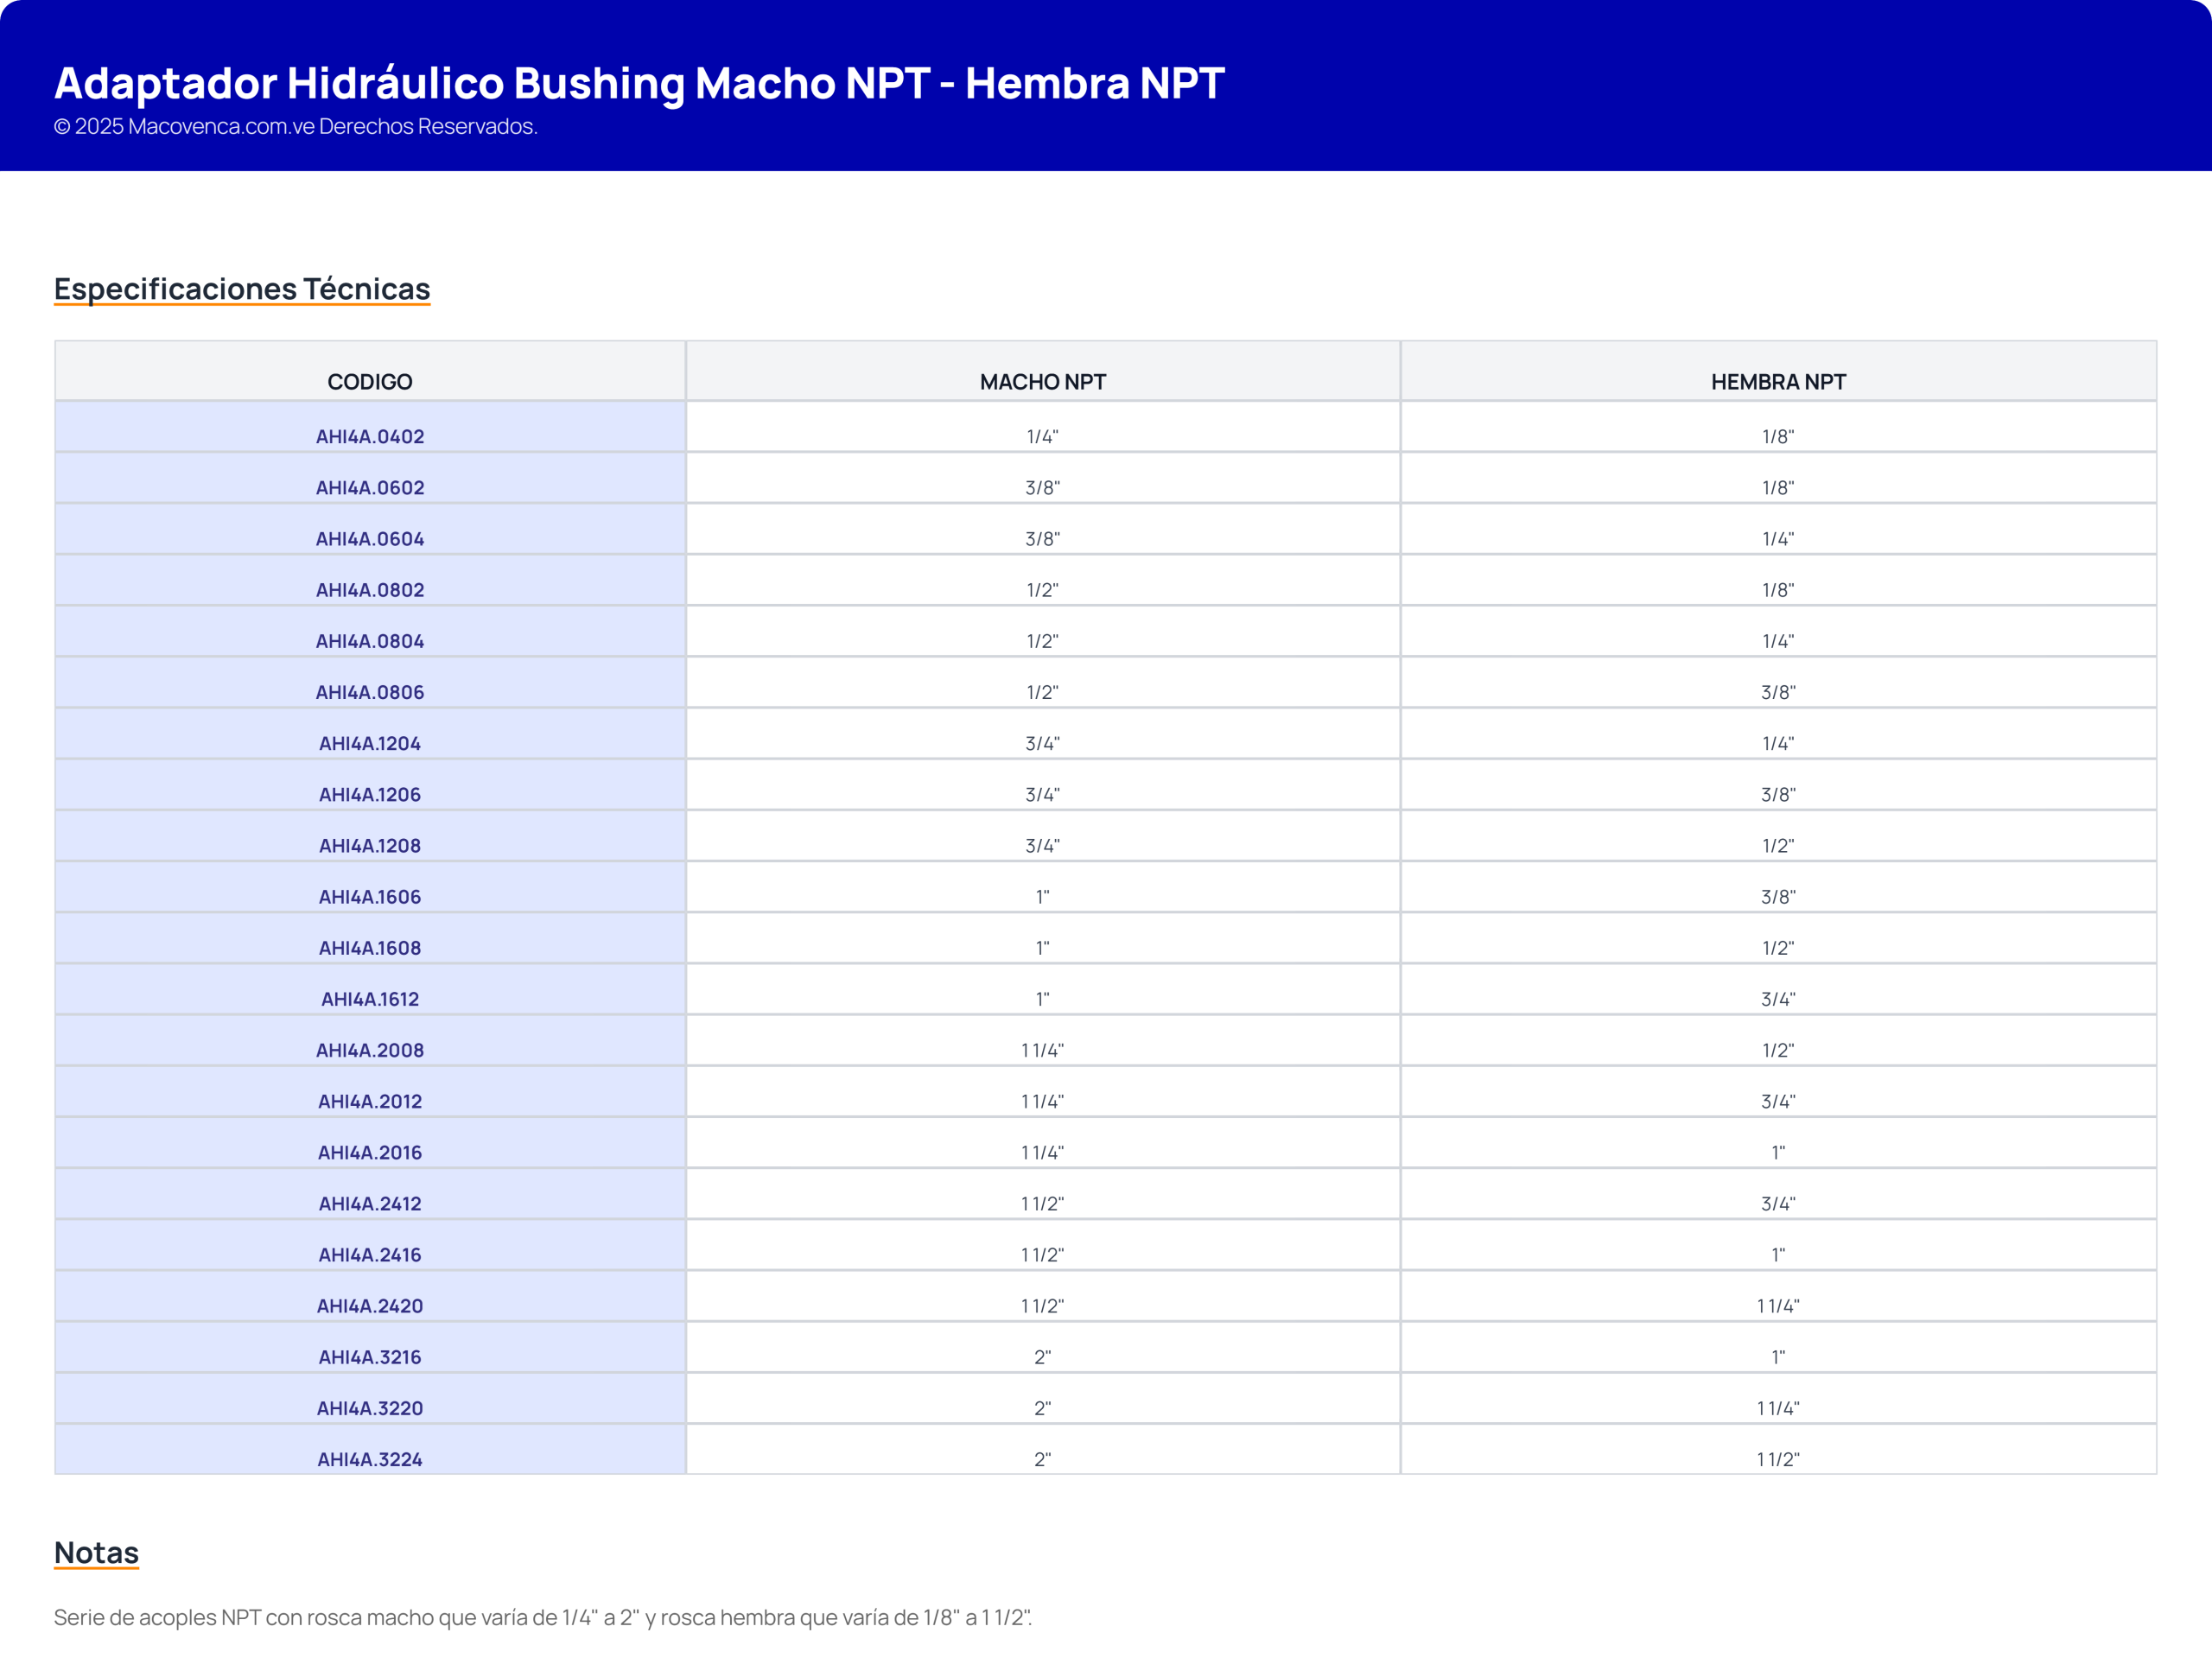Click the notes paragraph about NPT couplings
The width and height of the screenshot is (2212, 1677).
pos(542,1617)
